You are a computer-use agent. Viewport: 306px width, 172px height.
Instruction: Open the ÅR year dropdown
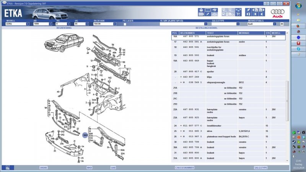(x=50, y=24)
